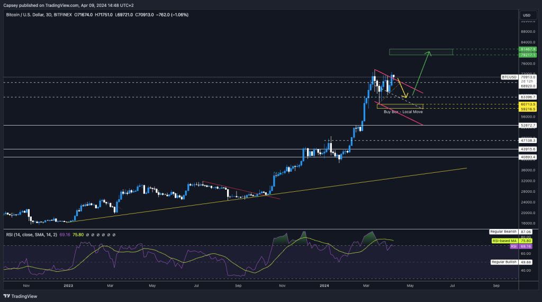Select the yellow 60713.5 price label

pyautogui.click(x=528, y=105)
